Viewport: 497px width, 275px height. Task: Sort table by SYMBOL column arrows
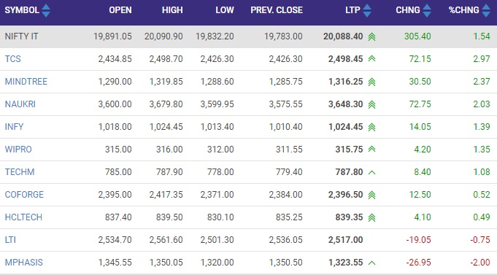coord(46,10)
